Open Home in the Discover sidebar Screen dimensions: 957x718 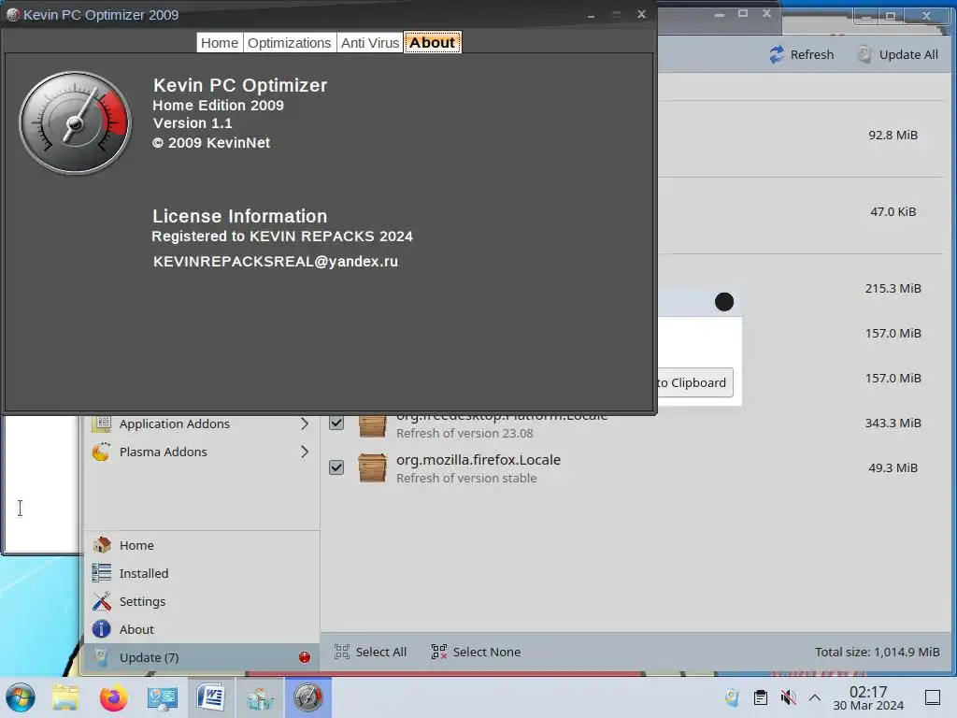point(202,545)
